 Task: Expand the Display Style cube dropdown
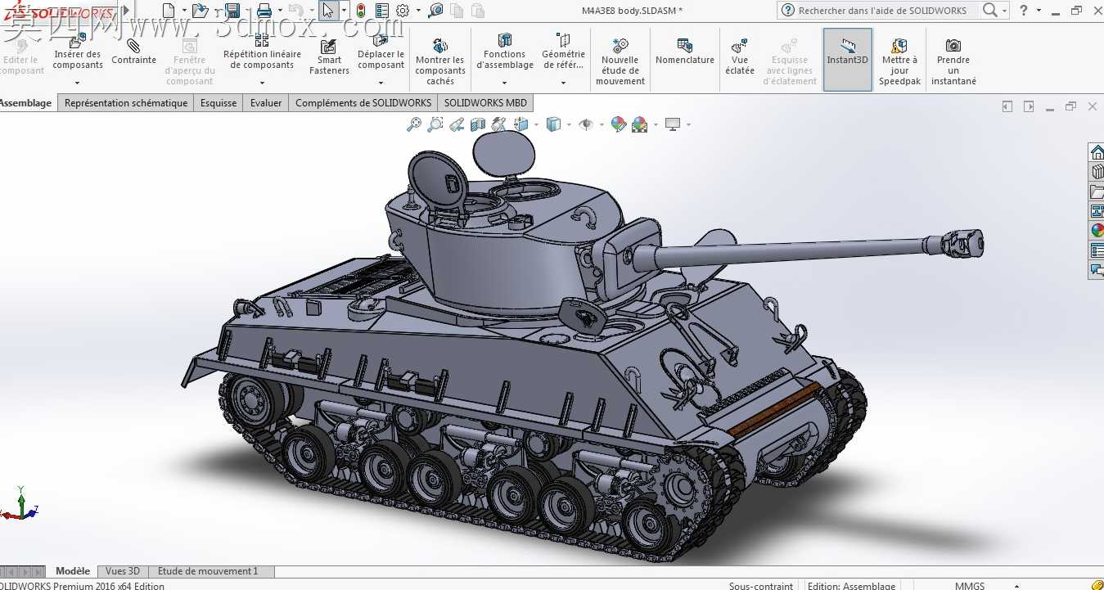coord(569,124)
